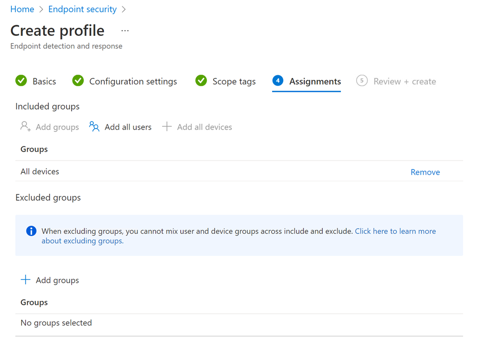
Task: Click the Configuration settings green checkmark icon
Action: 78,81
